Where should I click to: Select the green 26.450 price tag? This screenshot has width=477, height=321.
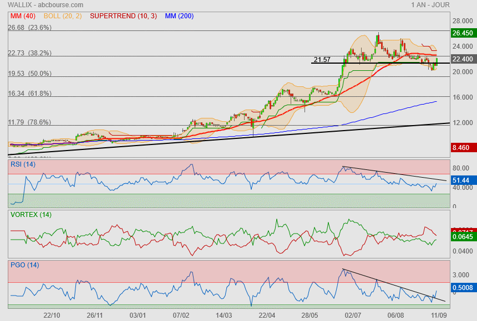pyautogui.click(x=462, y=33)
